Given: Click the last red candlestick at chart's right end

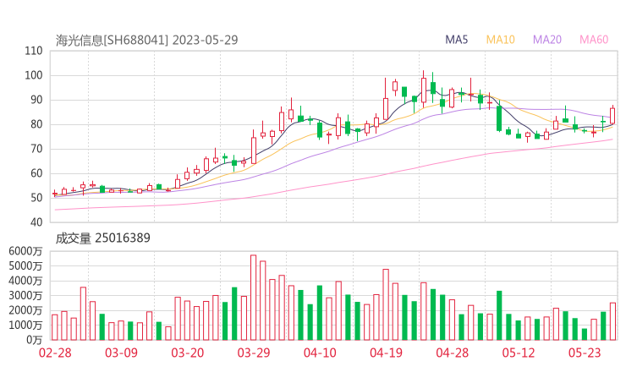Looking at the screenshot, I should 612,115.
